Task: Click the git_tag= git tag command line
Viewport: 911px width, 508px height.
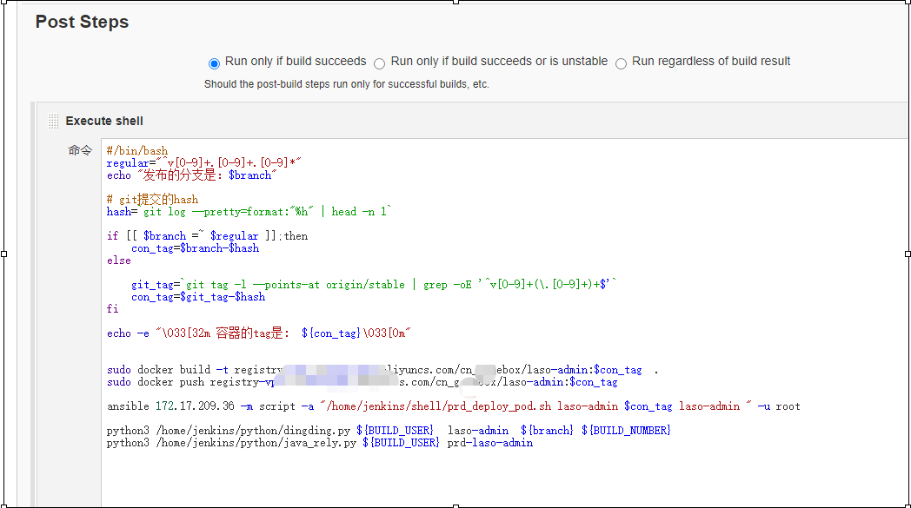Action: pyautogui.click(x=374, y=285)
